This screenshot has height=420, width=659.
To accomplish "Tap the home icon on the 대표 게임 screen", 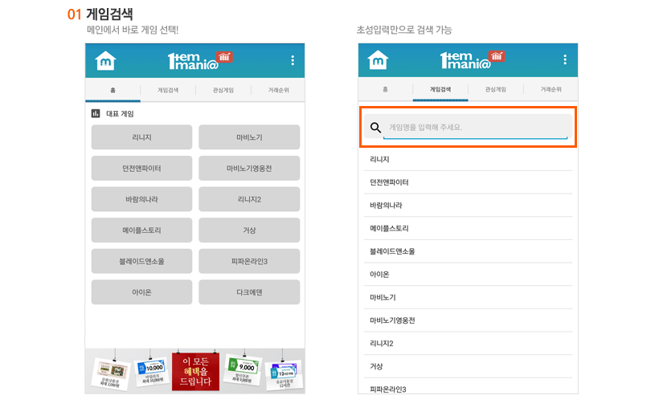I will coord(105,61).
